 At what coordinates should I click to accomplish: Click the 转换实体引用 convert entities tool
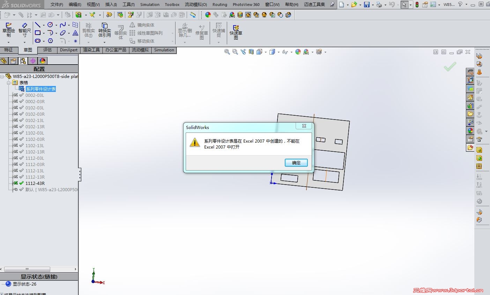coord(104,30)
